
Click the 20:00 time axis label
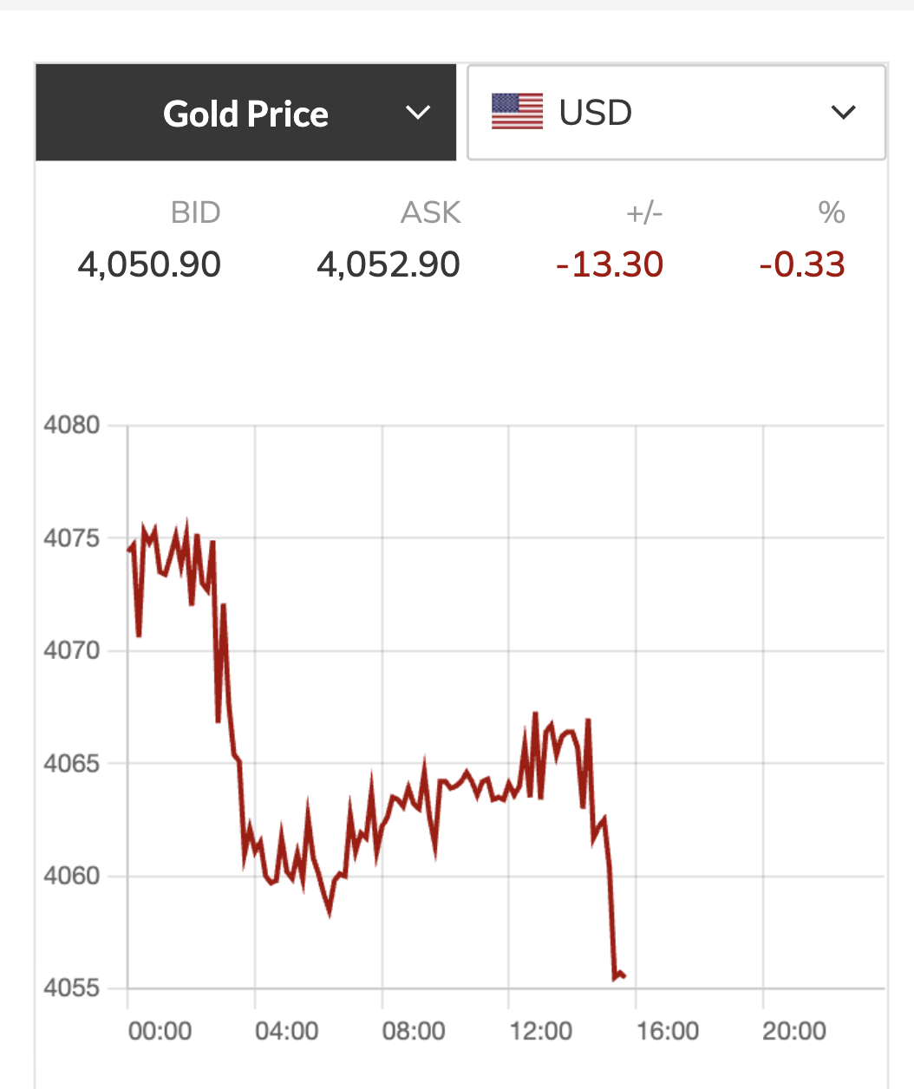793,1031
